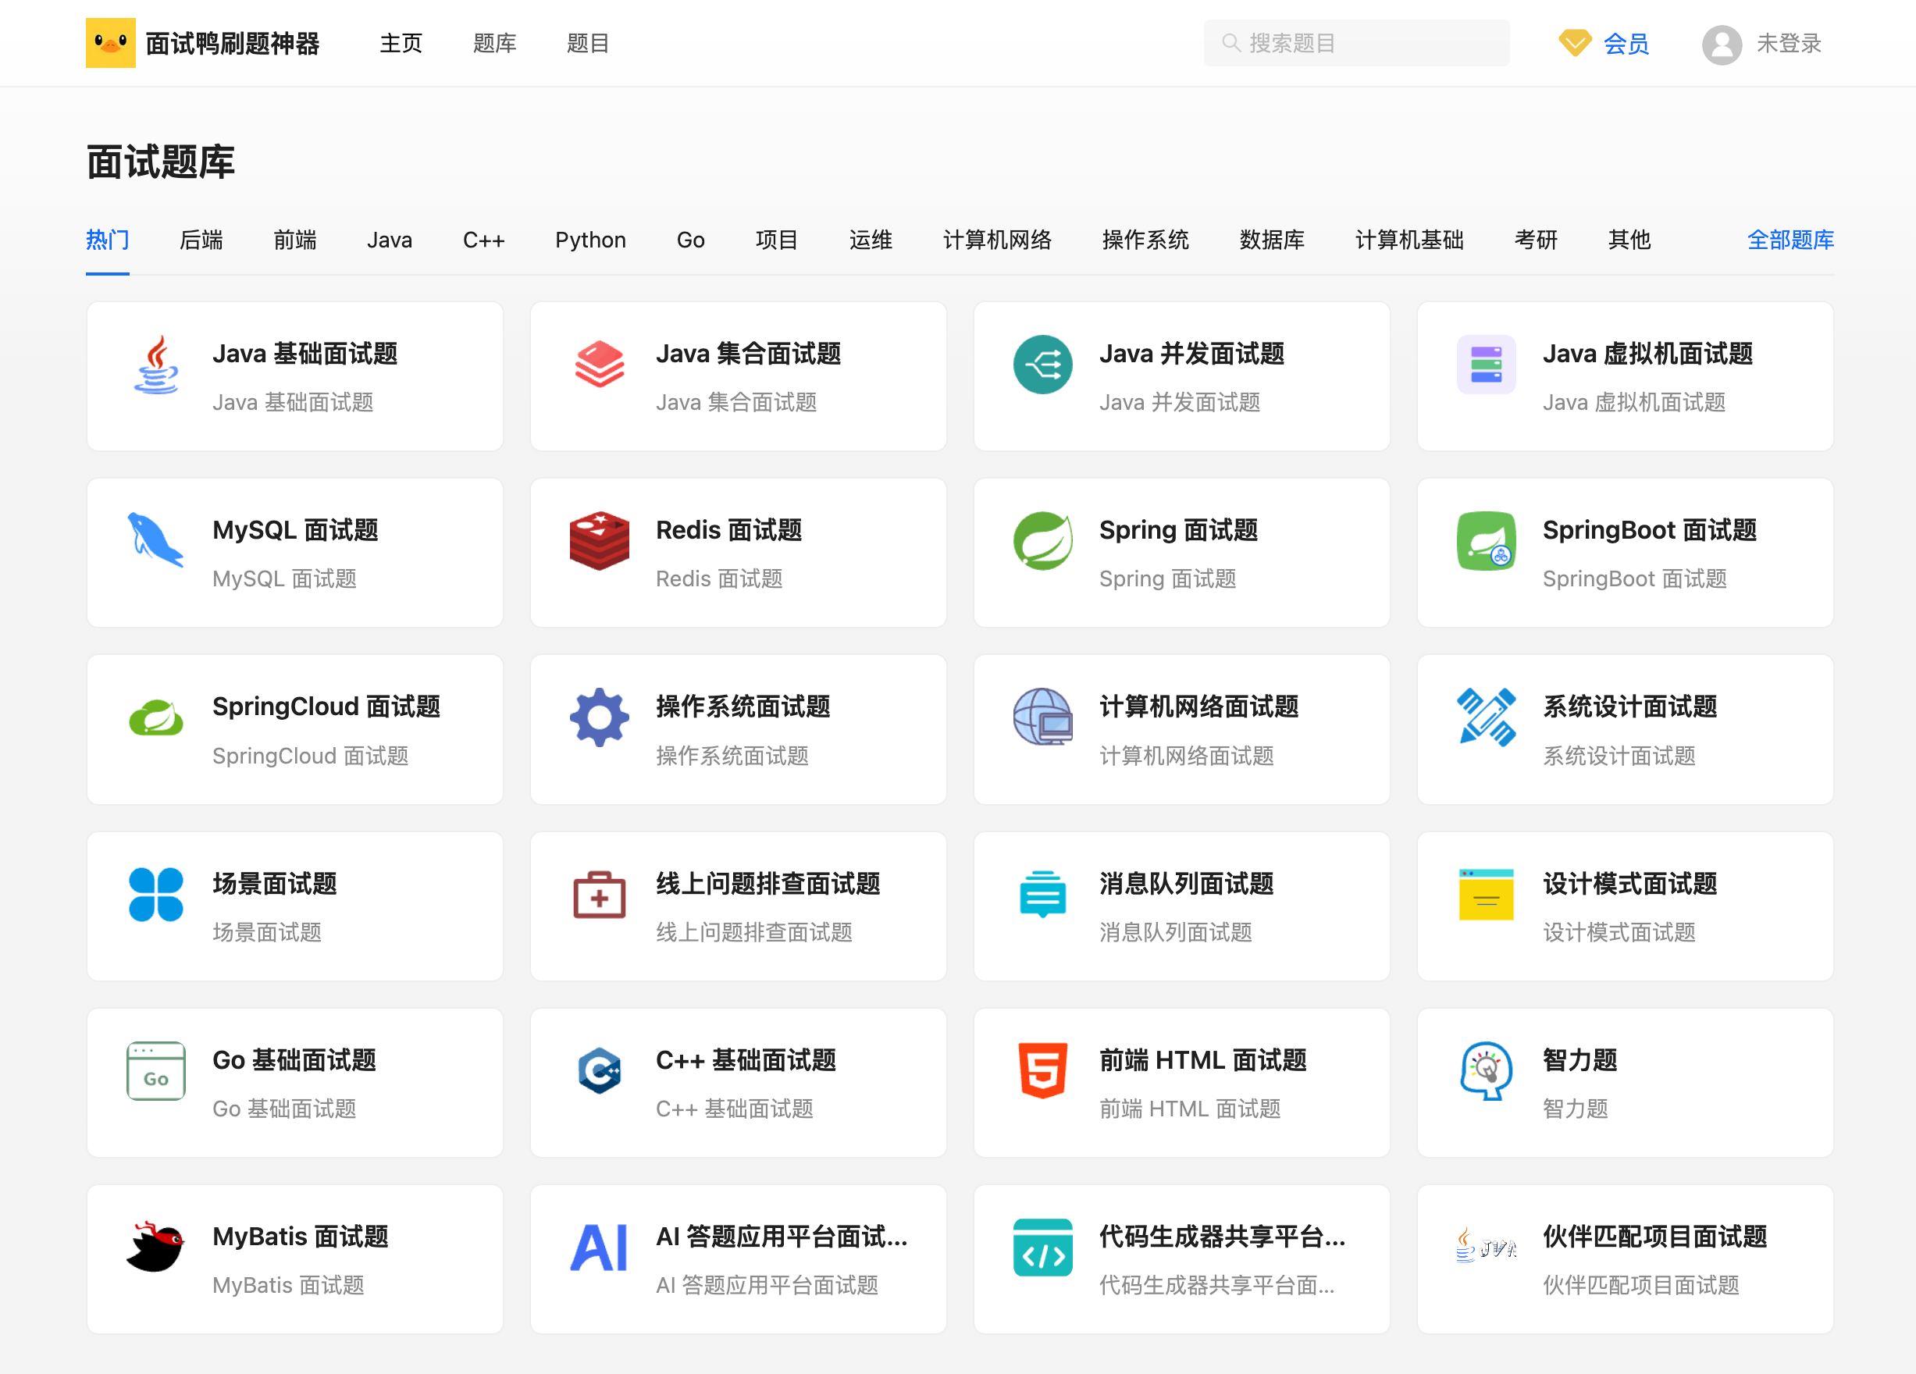Switch to the 项目 tab
Image resolution: width=1916 pixels, height=1374 pixels.
tap(776, 240)
